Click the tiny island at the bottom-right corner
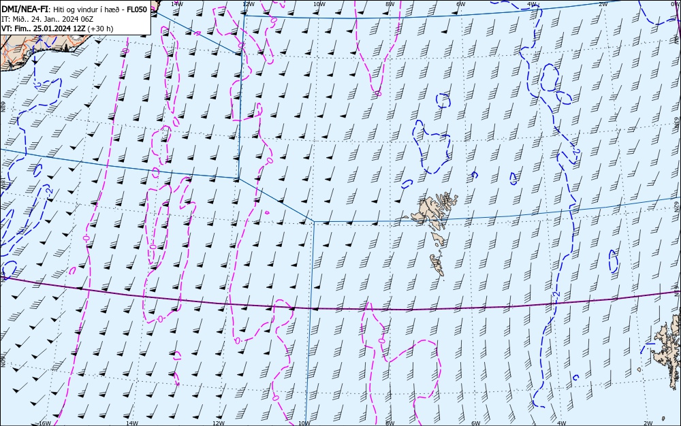 663,419
